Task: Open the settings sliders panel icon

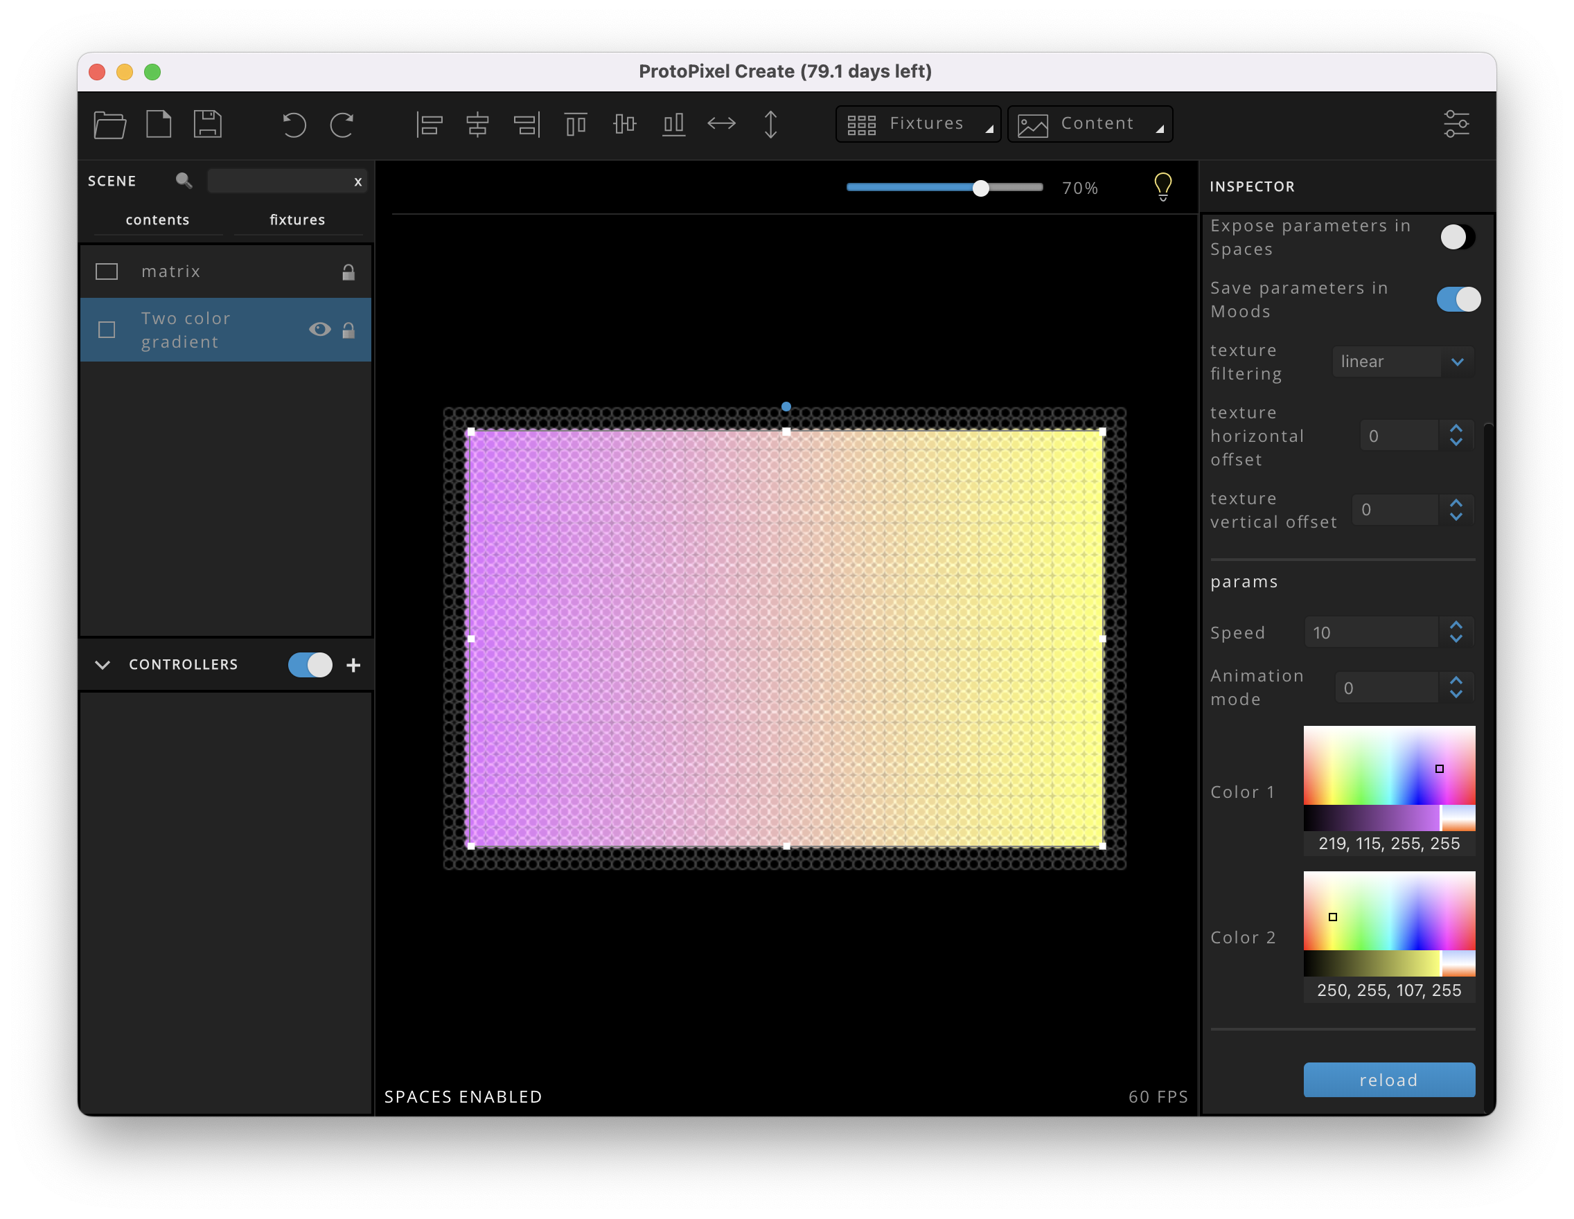Action: [x=1456, y=124]
